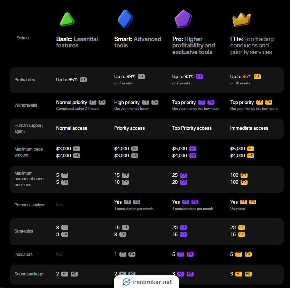Click the FX badge next to High priority
Viewport: 290px width, 288px height.
click(x=155, y=102)
